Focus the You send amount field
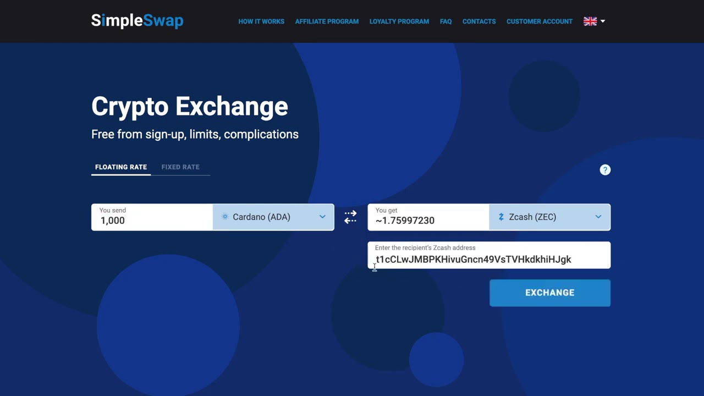 (x=152, y=217)
